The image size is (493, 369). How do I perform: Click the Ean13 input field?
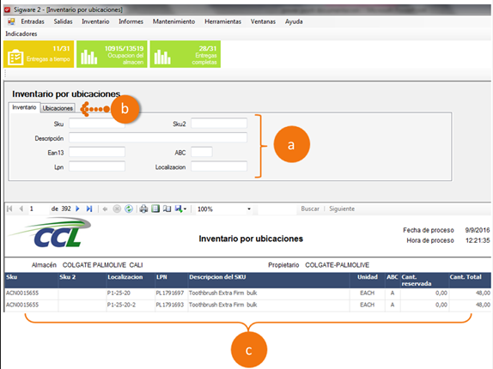click(97, 152)
